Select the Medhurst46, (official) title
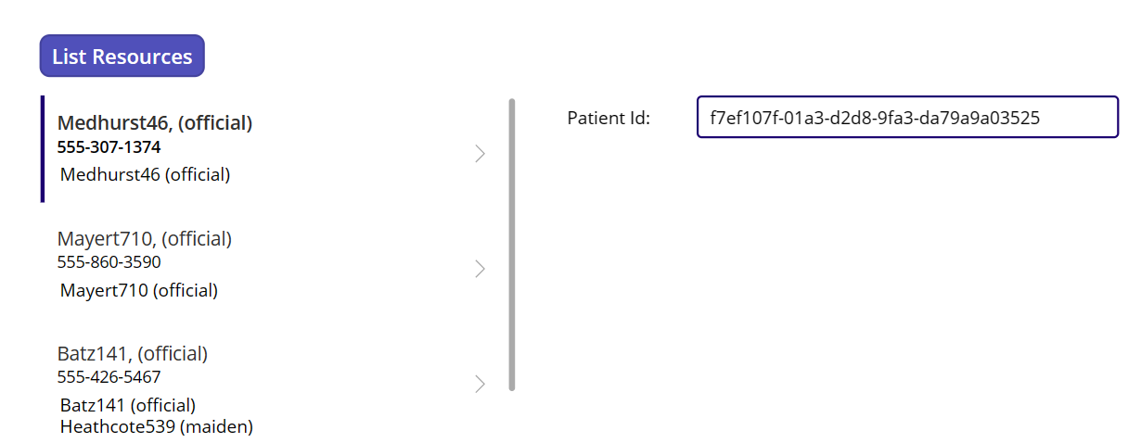 pos(155,122)
